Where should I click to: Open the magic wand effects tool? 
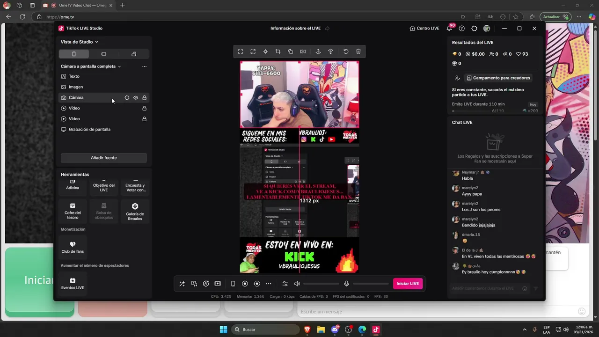point(182,284)
